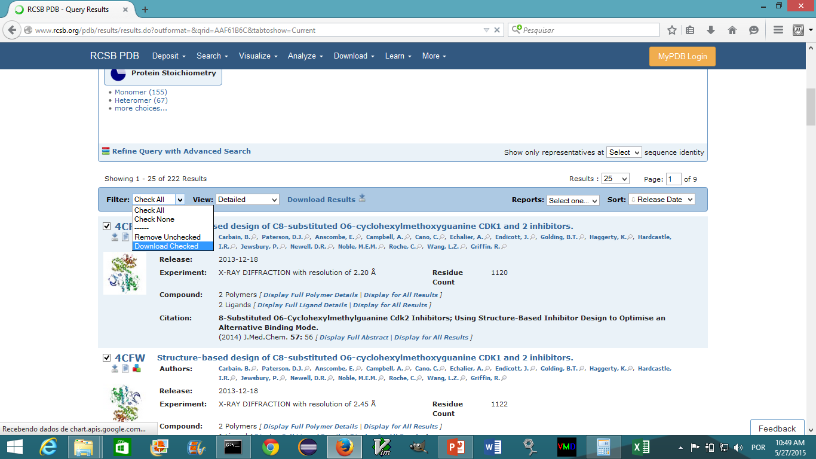
Task: Open the Visualize menu
Action: (258, 56)
